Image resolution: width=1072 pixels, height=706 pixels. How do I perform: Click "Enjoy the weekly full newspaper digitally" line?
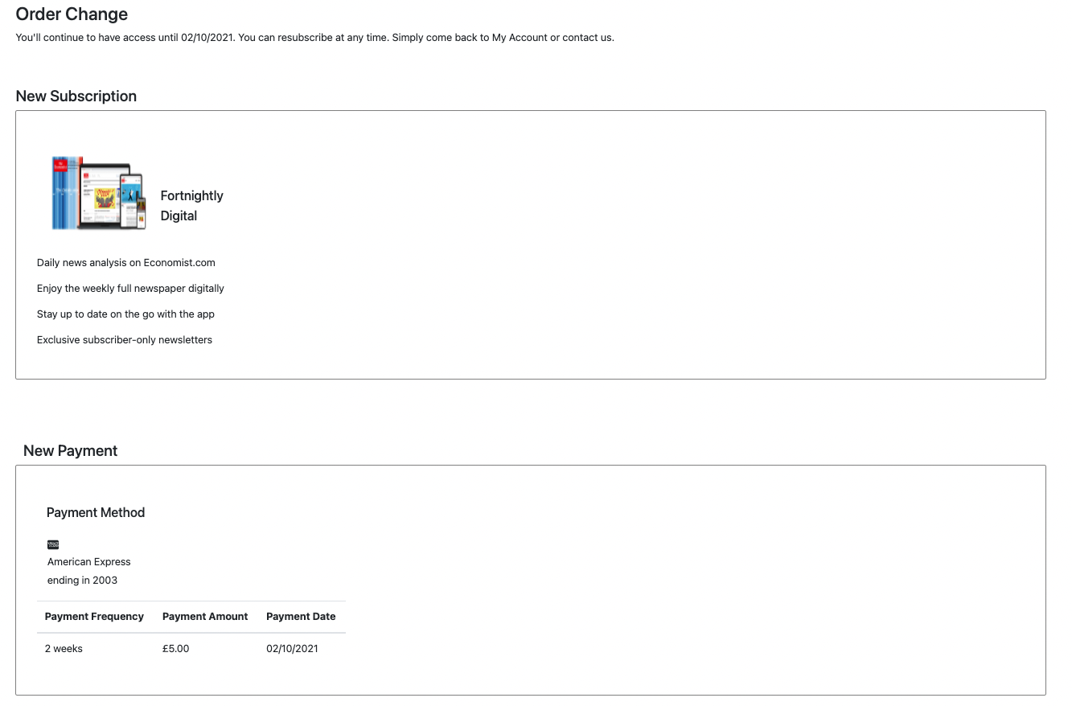pos(130,289)
